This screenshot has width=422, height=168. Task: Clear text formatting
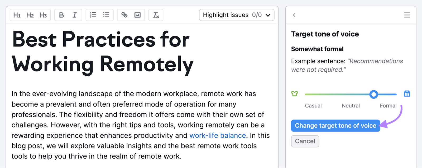(x=156, y=15)
